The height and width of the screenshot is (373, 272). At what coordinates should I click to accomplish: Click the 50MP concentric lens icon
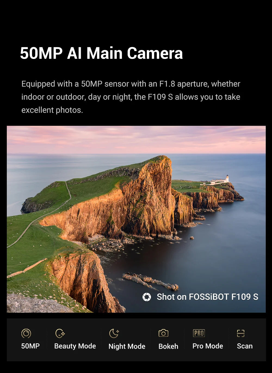point(26,333)
